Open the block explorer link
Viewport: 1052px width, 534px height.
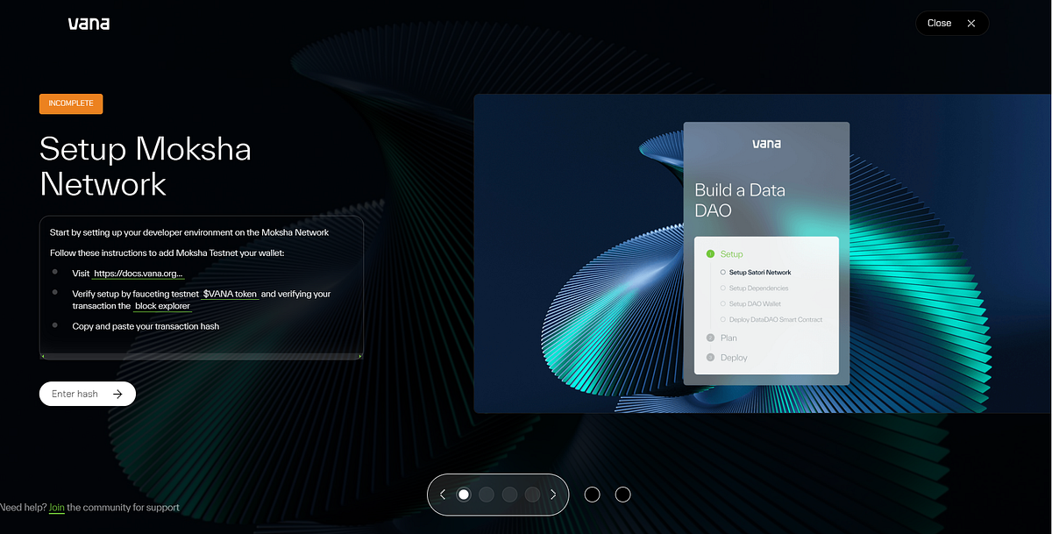pyautogui.click(x=162, y=307)
